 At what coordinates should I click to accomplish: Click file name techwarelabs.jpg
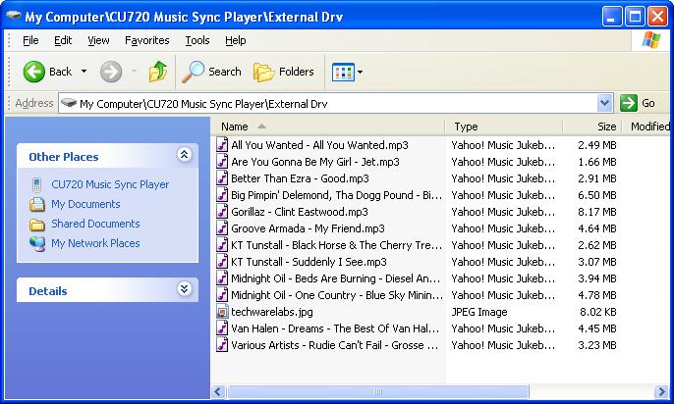click(271, 312)
